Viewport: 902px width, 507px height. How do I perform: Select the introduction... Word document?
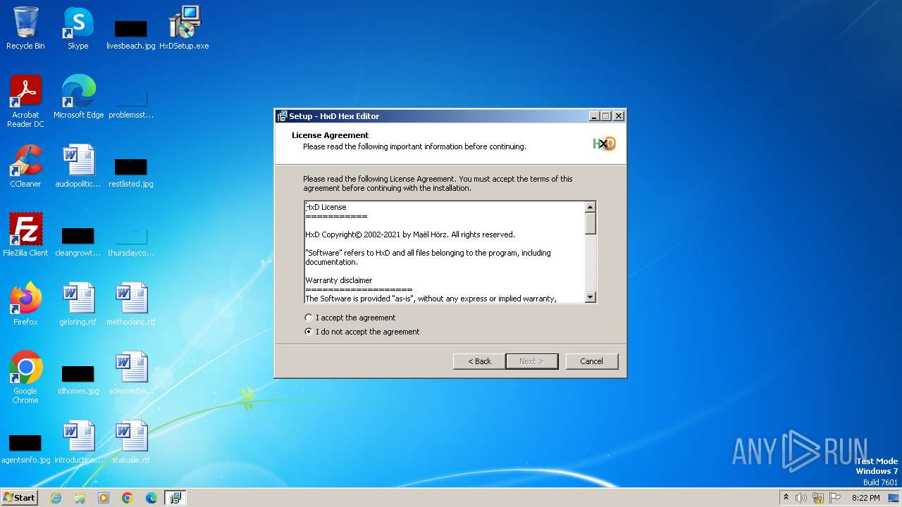(78, 442)
